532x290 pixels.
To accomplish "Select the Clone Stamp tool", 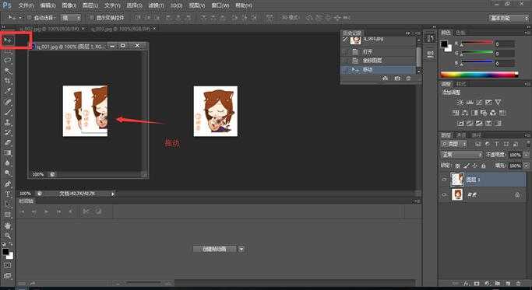I will pyautogui.click(x=8, y=122).
